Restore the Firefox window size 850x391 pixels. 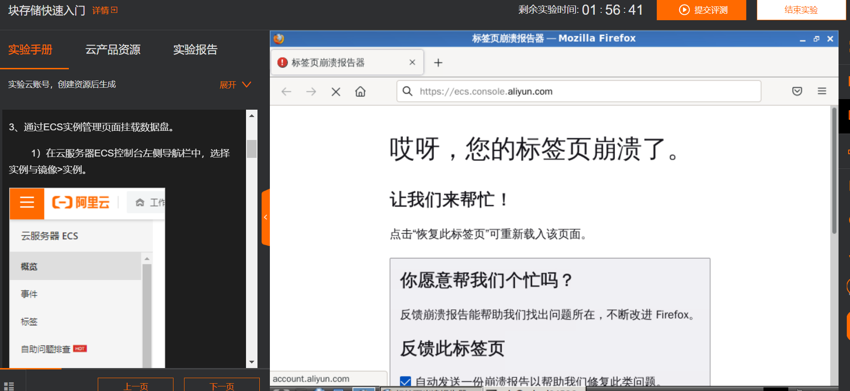click(x=816, y=39)
